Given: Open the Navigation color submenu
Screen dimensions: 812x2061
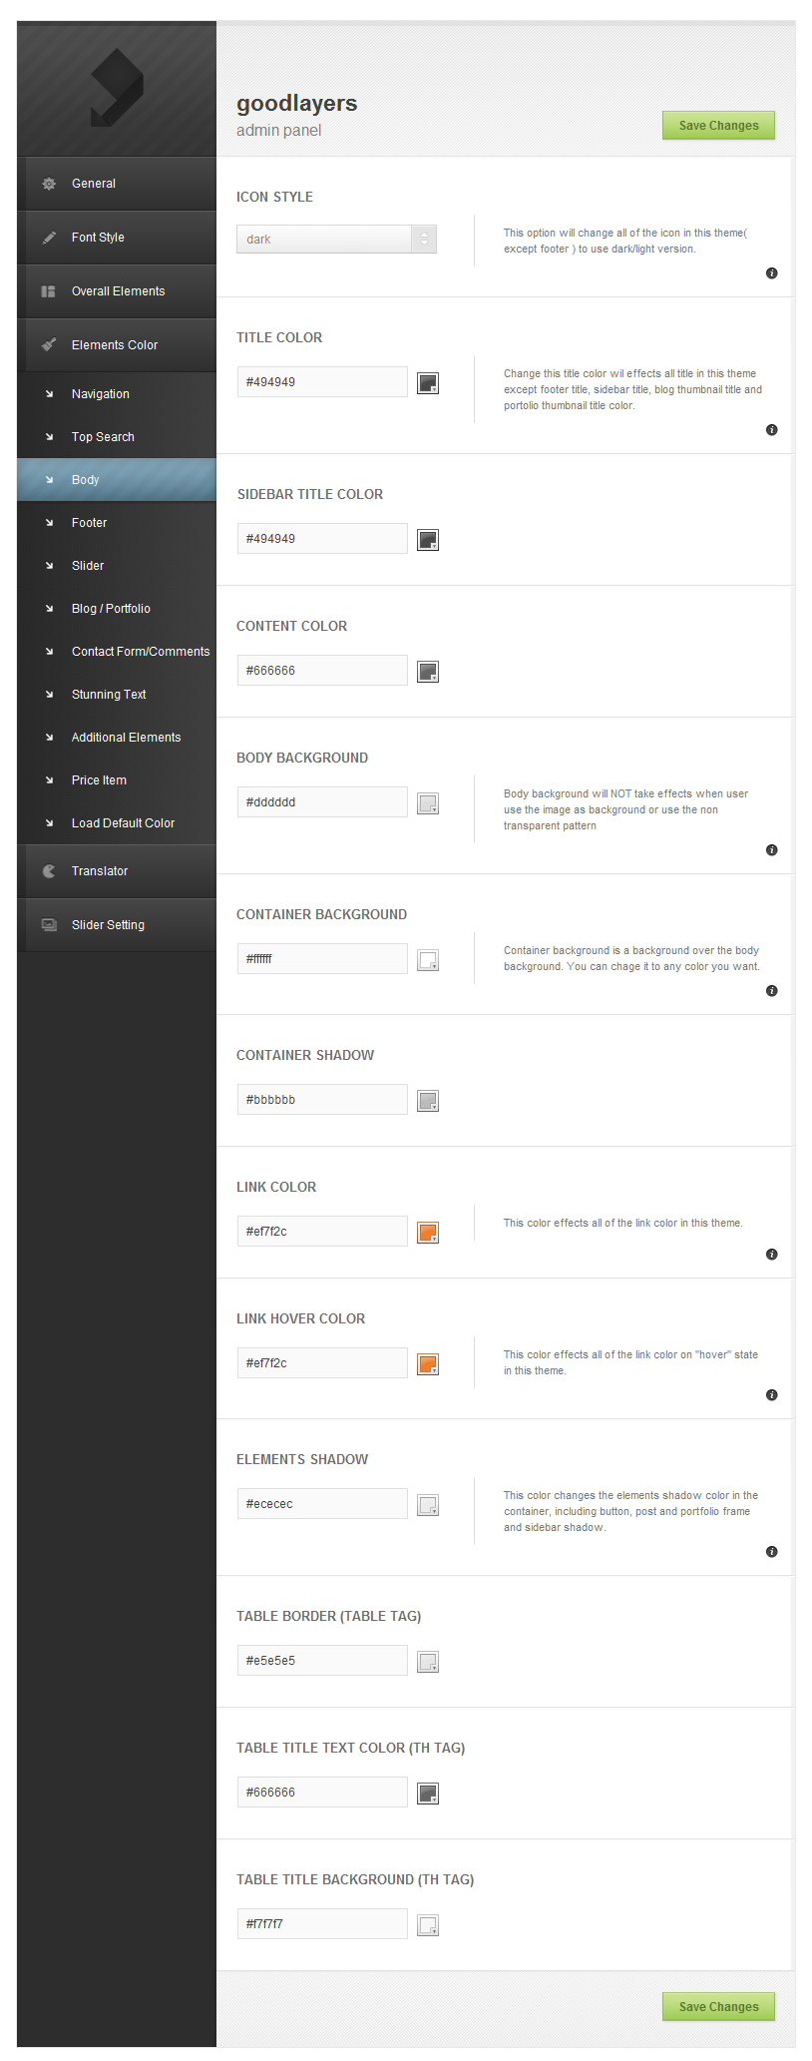Looking at the screenshot, I should coord(101,394).
